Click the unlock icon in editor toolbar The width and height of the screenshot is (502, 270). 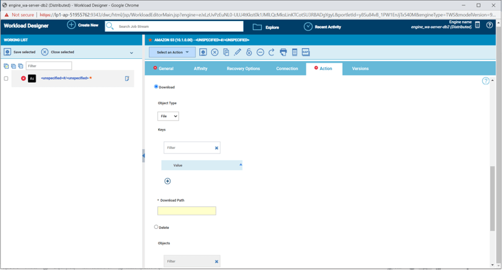(x=249, y=52)
